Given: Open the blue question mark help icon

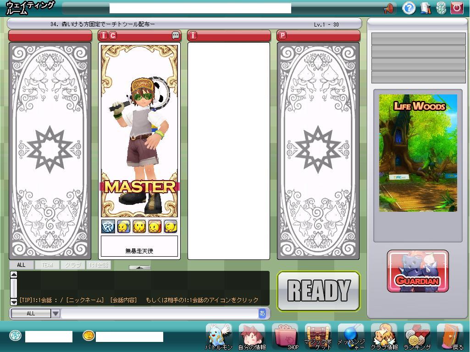Looking at the screenshot, I should (409, 8).
